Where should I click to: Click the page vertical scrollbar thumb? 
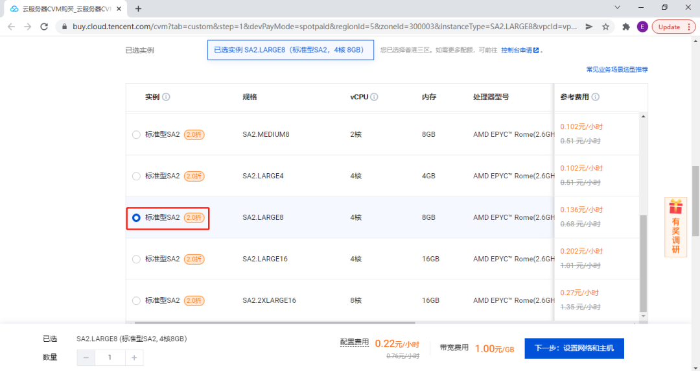tap(695, 201)
